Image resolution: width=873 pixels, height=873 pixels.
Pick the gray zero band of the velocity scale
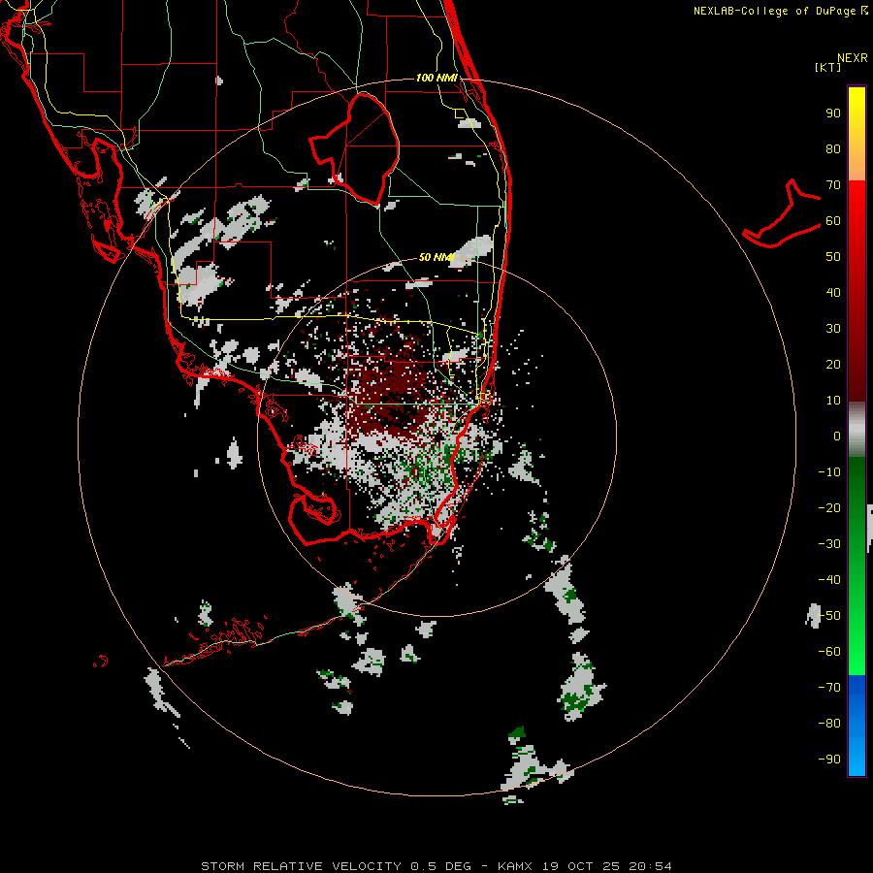point(857,430)
